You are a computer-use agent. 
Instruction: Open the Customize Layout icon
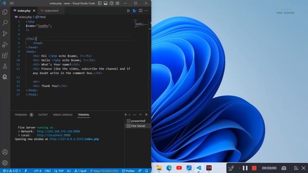pos(117,3)
